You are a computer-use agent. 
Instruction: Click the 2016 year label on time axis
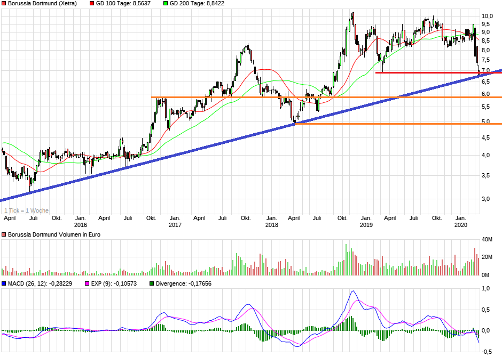coord(80,225)
